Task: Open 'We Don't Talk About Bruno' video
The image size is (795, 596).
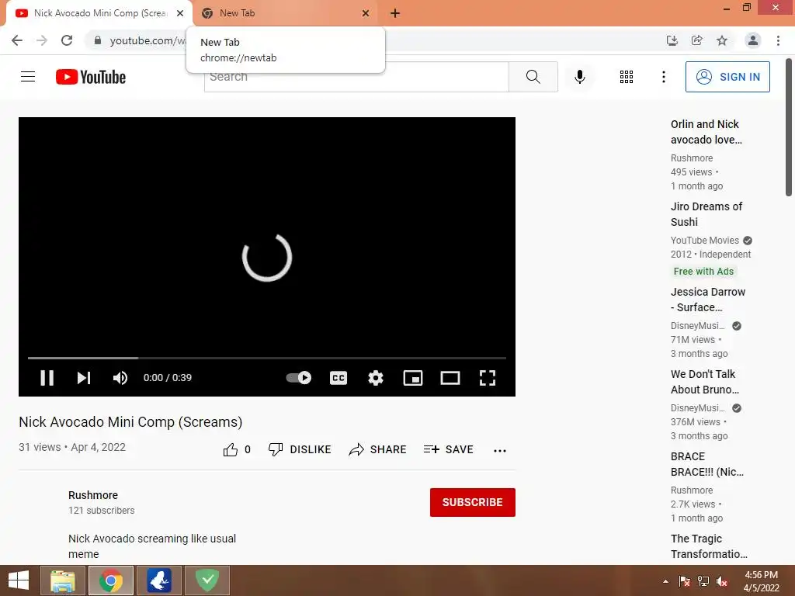Action: 705,382
